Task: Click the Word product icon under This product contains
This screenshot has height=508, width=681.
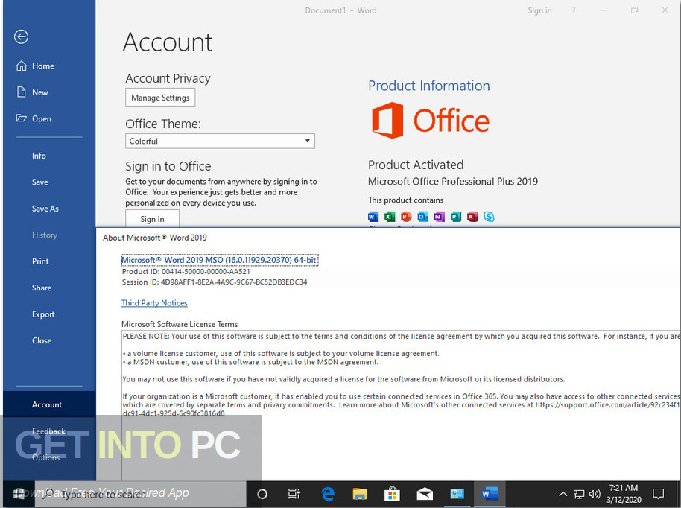Action: (373, 216)
